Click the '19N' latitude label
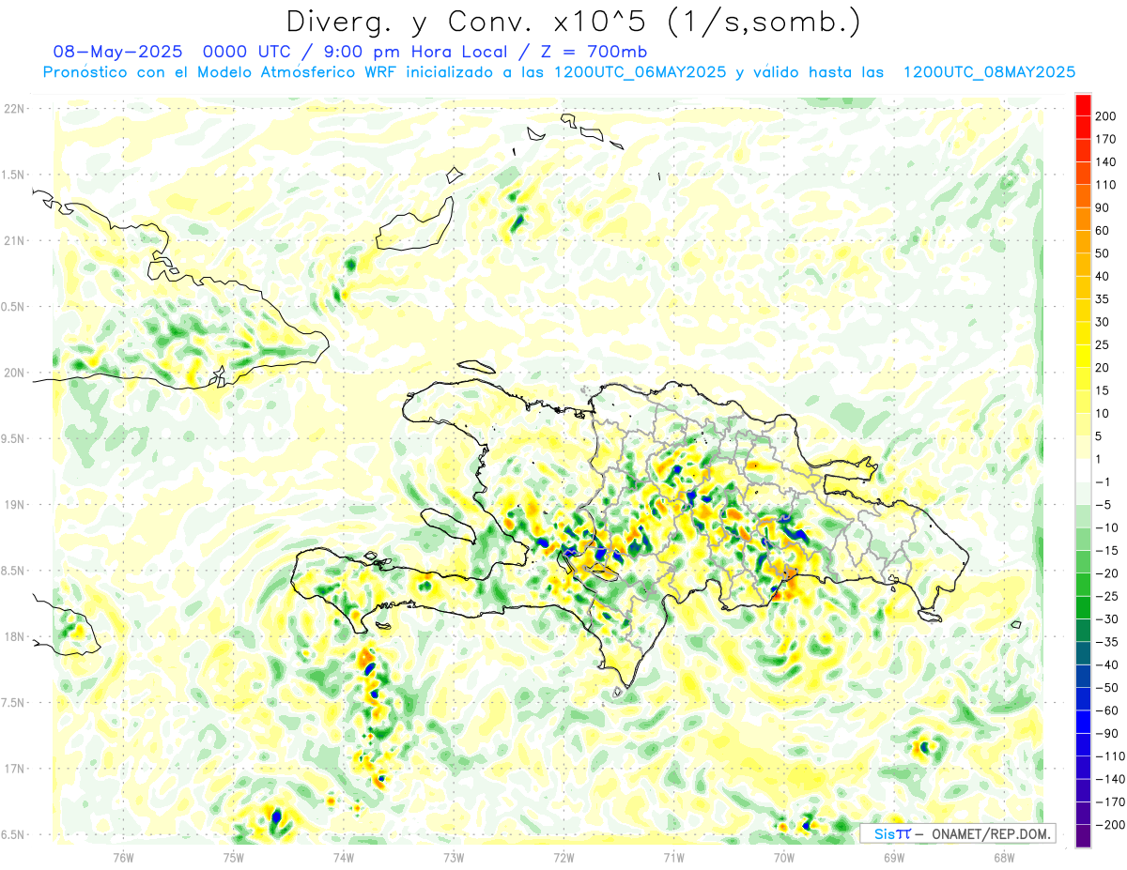The width and height of the screenshot is (1127, 870). (14, 505)
